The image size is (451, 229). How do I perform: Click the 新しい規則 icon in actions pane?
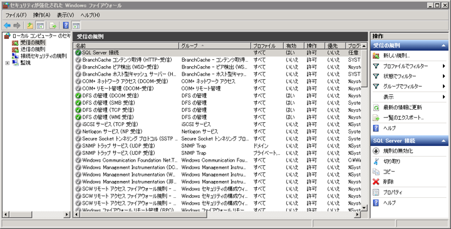[376, 56]
